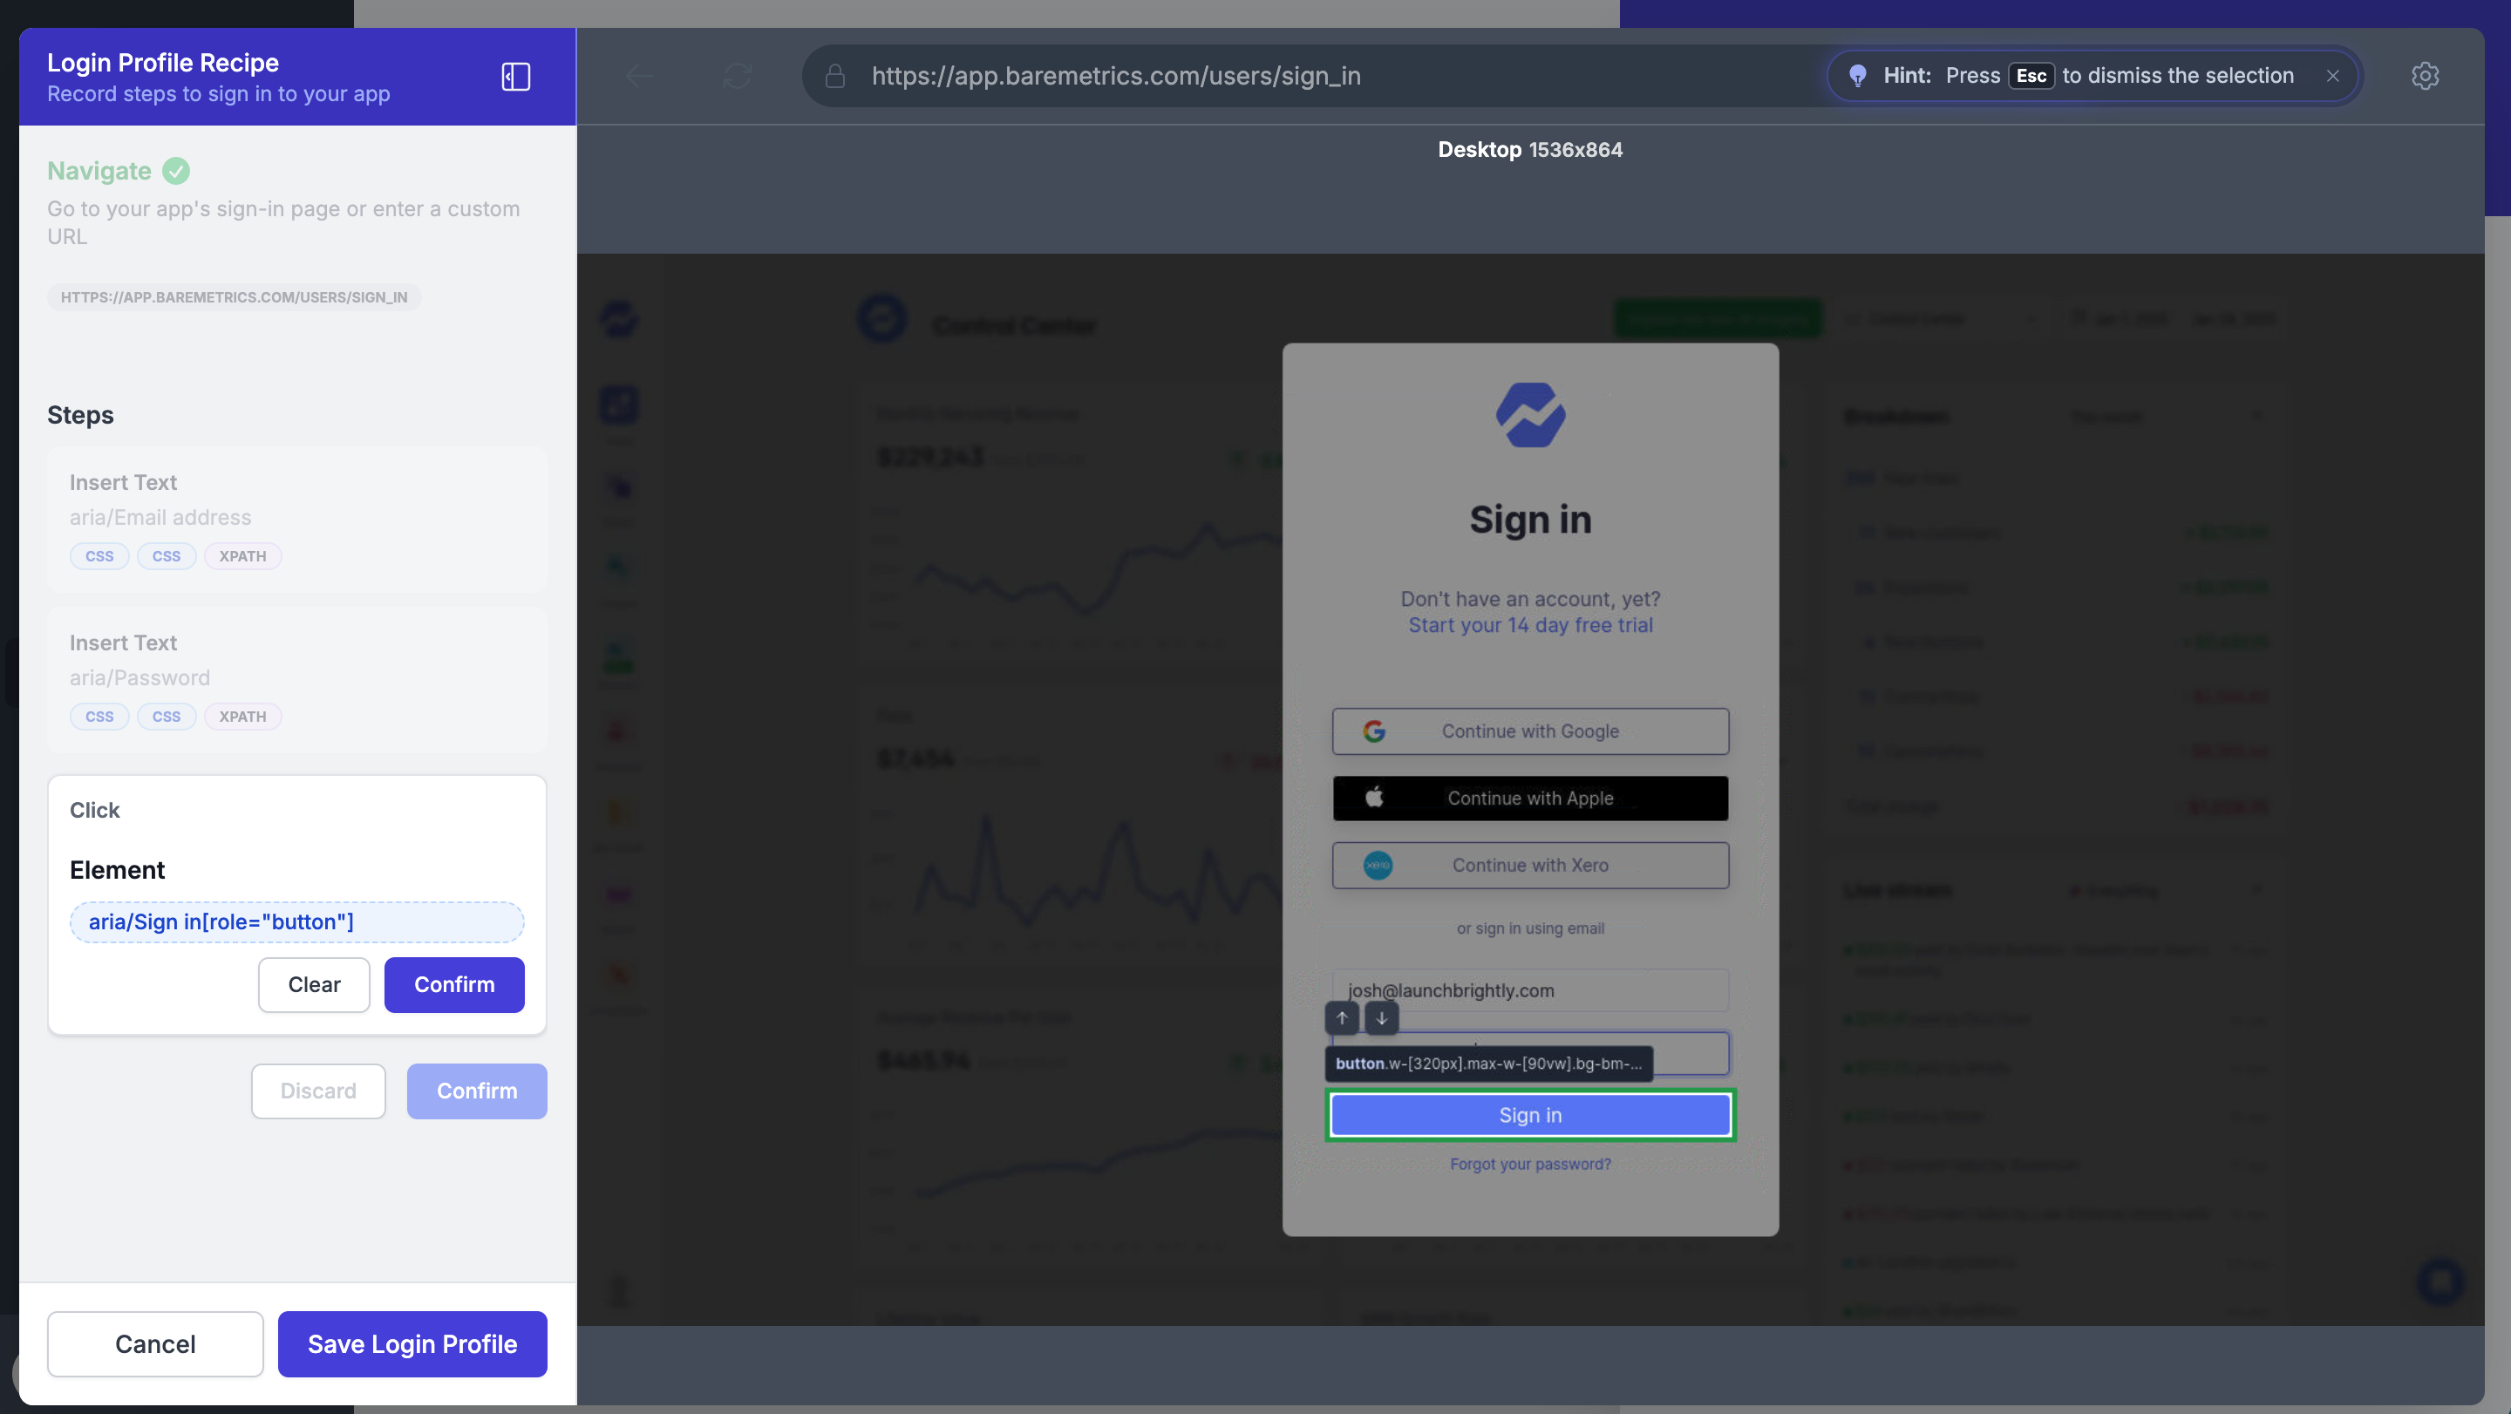Image resolution: width=2511 pixels, height=1414 pixels.
Task: Open the Forgot your password link
Action: coord(1530,1164)
